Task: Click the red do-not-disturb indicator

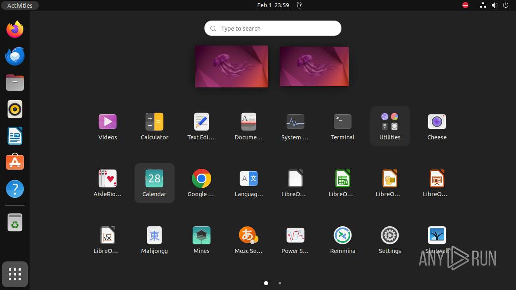Action: coord(465,5)
